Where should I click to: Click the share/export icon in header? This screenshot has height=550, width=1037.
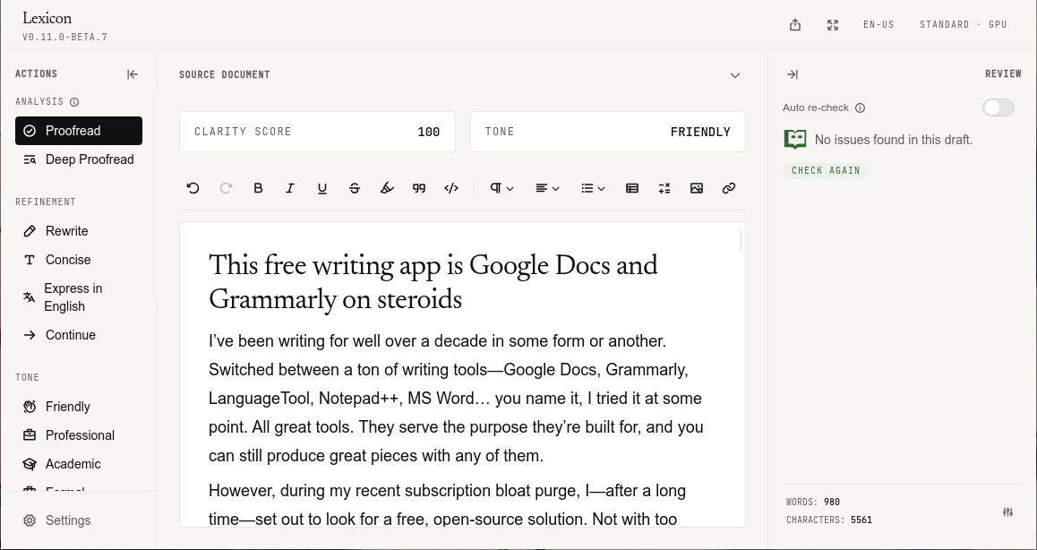click(x=795, y=25)
